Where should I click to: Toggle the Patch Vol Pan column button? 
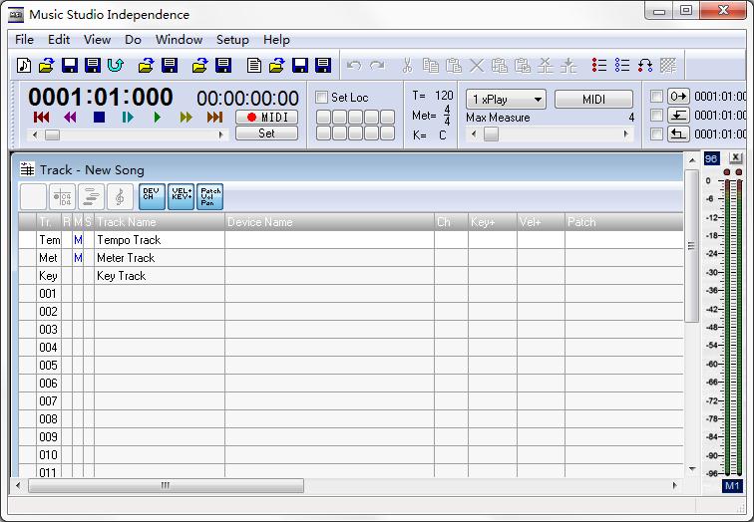pyautogui.click(x=210, y=196)
